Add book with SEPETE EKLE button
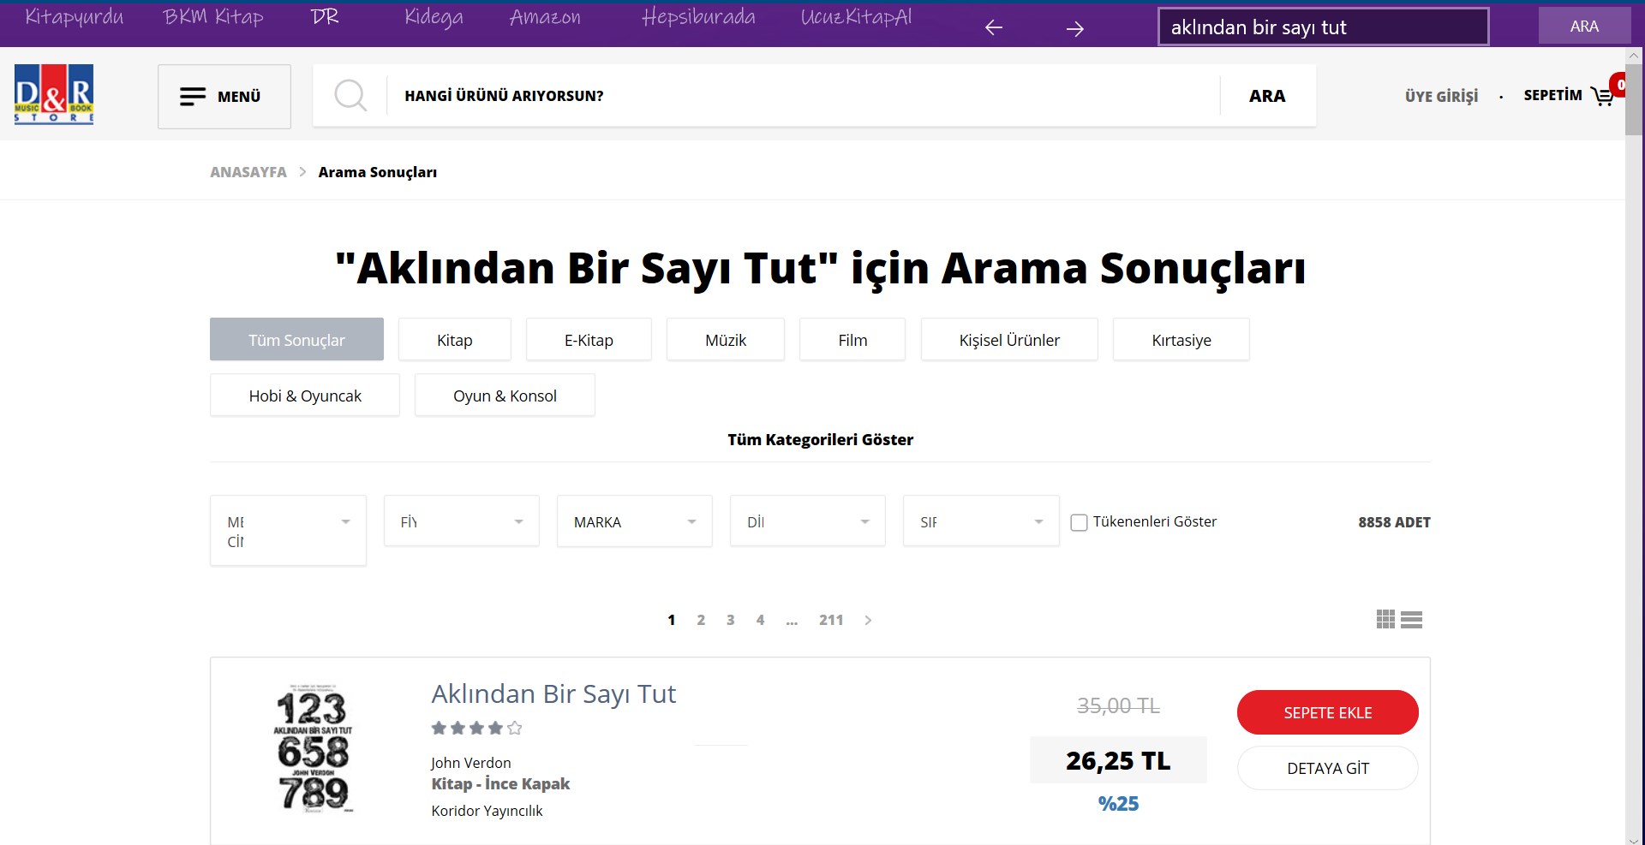Image resolution: width=1645 pixels, height=845 pixels. tap(1328, 712)
